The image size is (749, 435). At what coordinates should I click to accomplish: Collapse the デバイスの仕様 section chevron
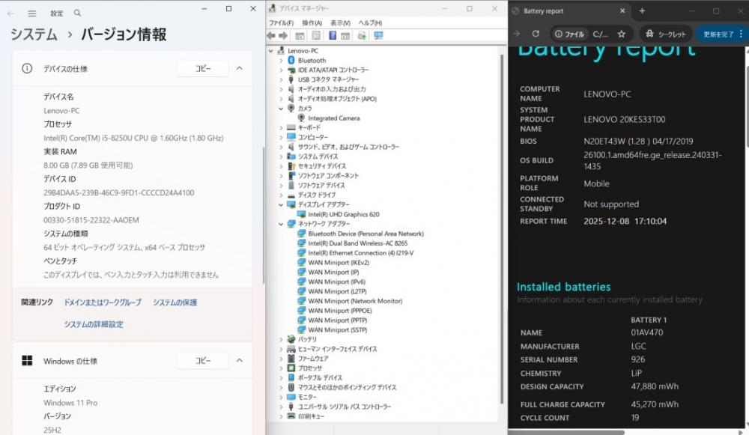point(240,68)
